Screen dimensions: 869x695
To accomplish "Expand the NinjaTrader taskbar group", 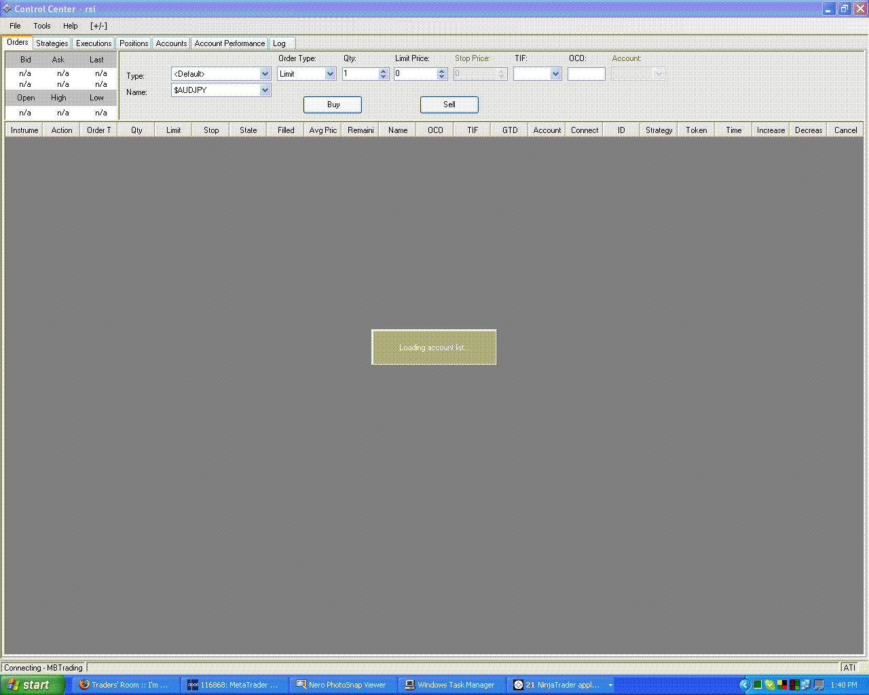I will [x=561, y=685].
